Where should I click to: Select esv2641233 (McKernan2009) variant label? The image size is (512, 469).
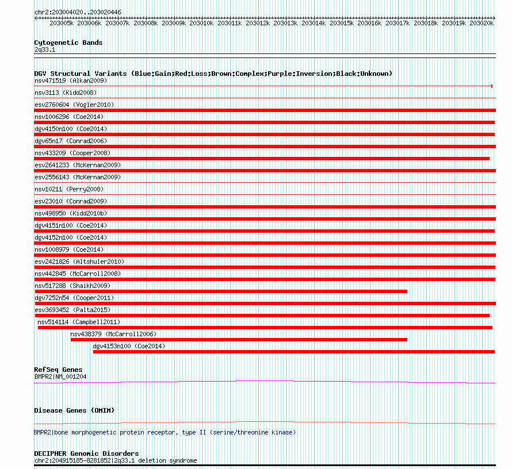pyautogui.click(x=78, y=165)
